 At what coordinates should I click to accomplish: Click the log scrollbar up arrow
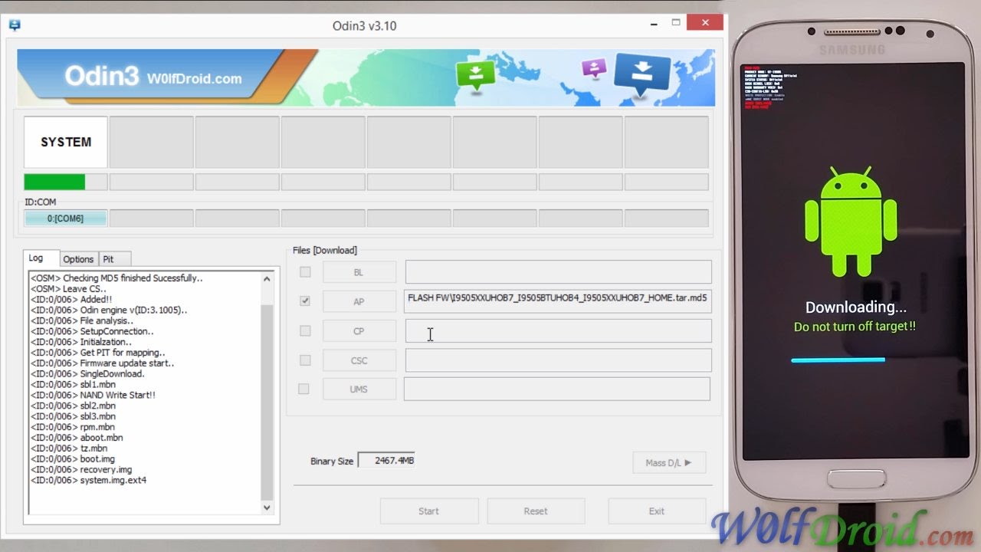pyautogui.click(x=267, y=279)
